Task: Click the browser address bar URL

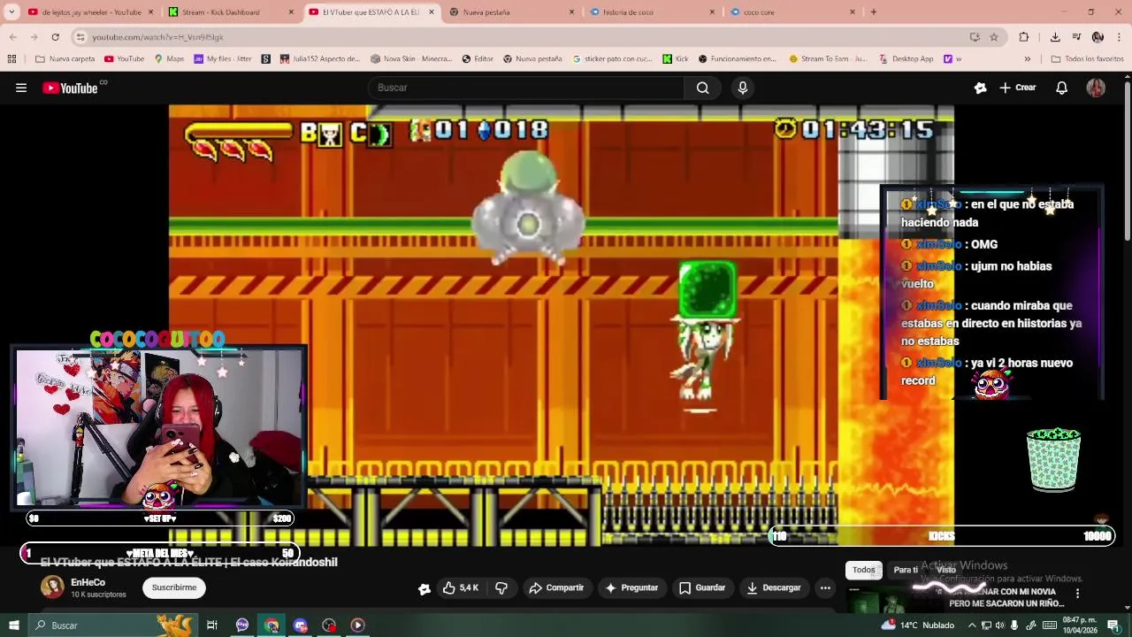Action: [x=157, y=37]
